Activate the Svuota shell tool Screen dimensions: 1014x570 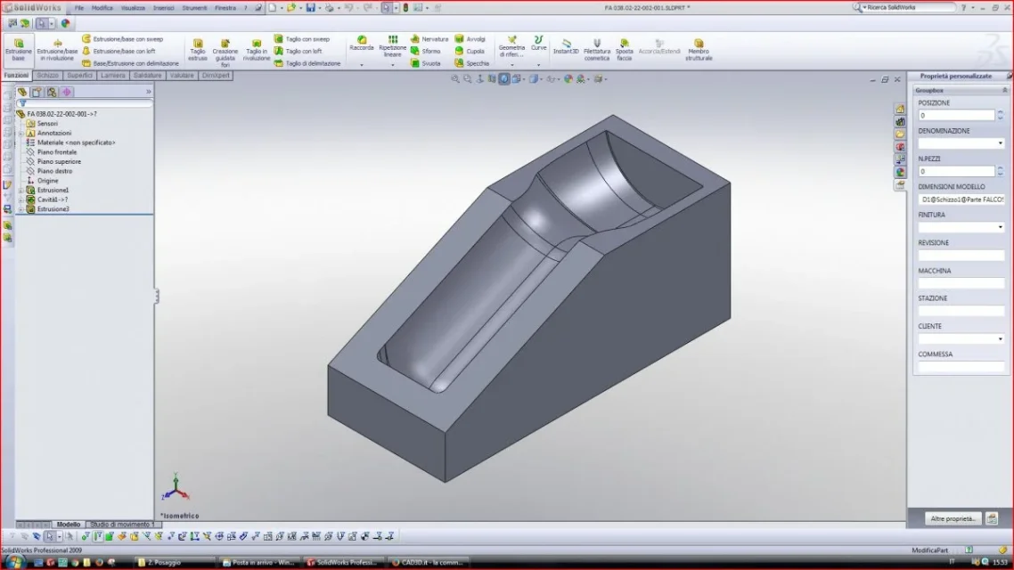(x=426, y=63)
